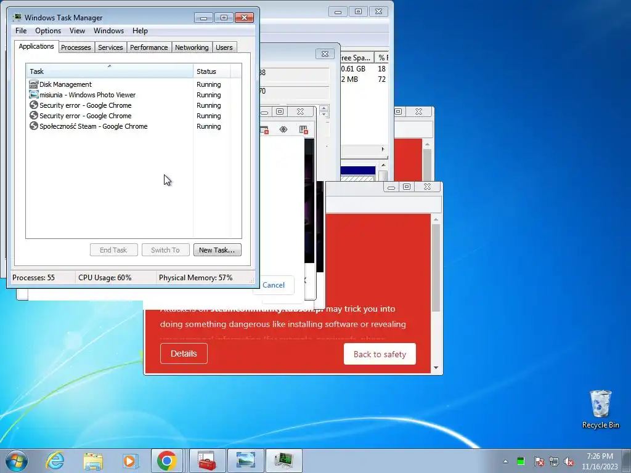Click the network tray icon
631x473 pixels.
(554, 461)
